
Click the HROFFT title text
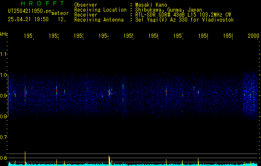click(43, 3)
